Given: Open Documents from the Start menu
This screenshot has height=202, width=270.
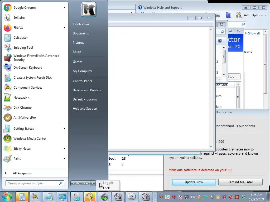Looking at the screenshot, I should 81,33.
